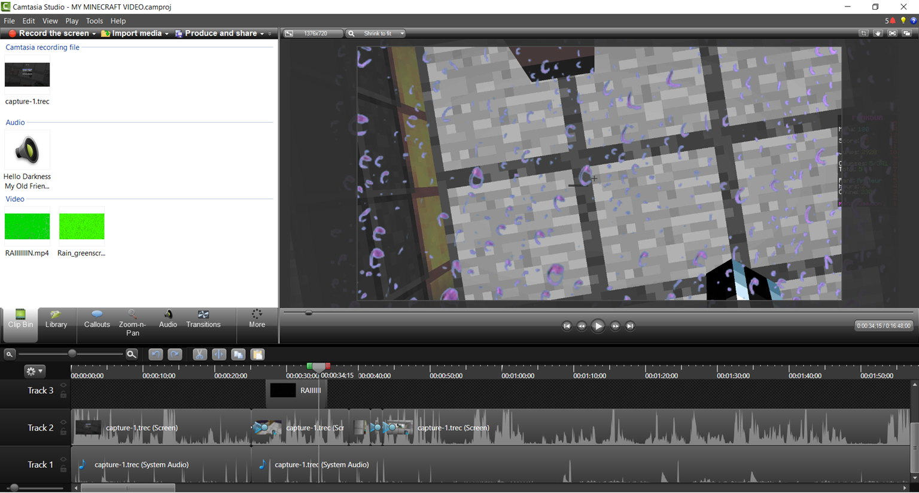Open the File menu

pos(10,21)
